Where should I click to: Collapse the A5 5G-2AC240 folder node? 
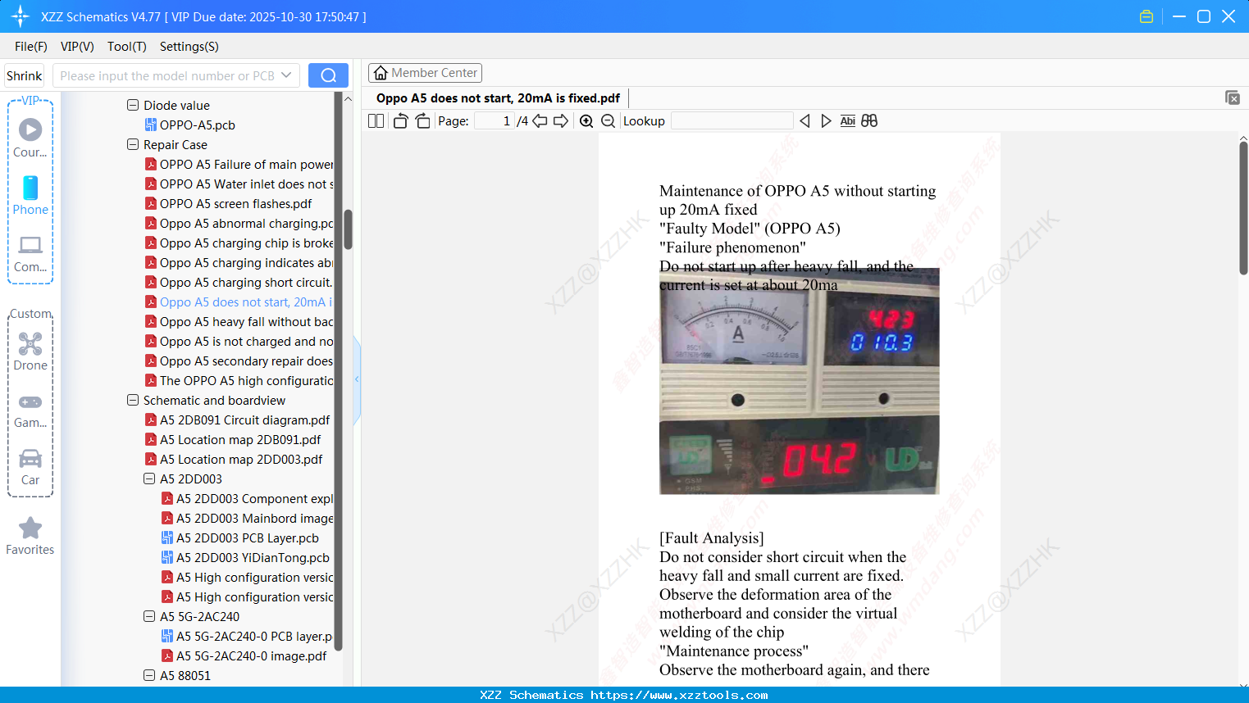(149, 616)
